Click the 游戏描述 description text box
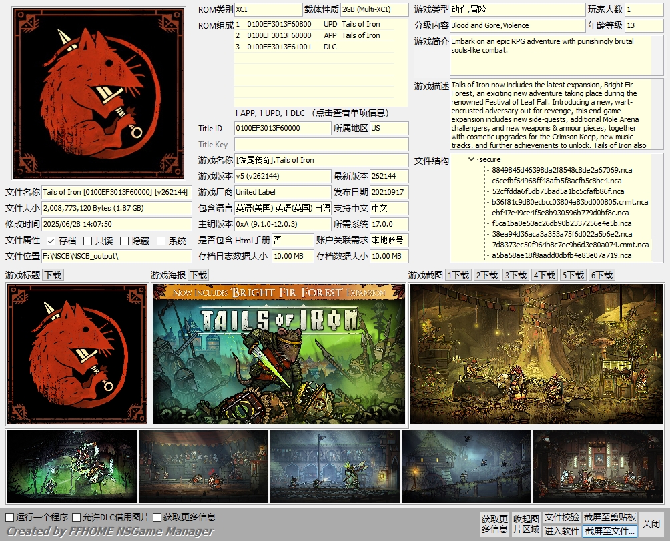Viewport: 670px width, 541px height. click(x=557, y=113)
